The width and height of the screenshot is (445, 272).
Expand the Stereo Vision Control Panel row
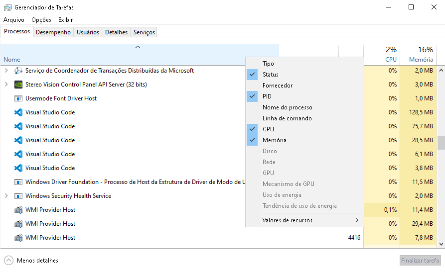tap(6, 85)
